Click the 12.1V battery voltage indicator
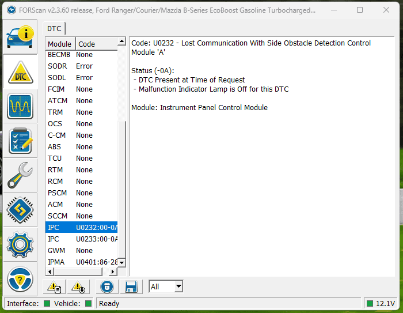This screenshot has height=313, width=403. [381, 303]
